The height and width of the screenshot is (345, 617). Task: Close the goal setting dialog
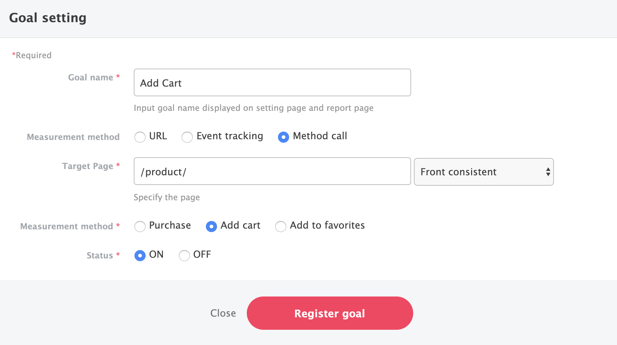[x=223, y=313]
